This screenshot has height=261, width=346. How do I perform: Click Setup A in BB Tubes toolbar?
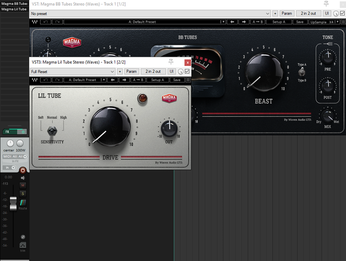[x=279, y=22]
